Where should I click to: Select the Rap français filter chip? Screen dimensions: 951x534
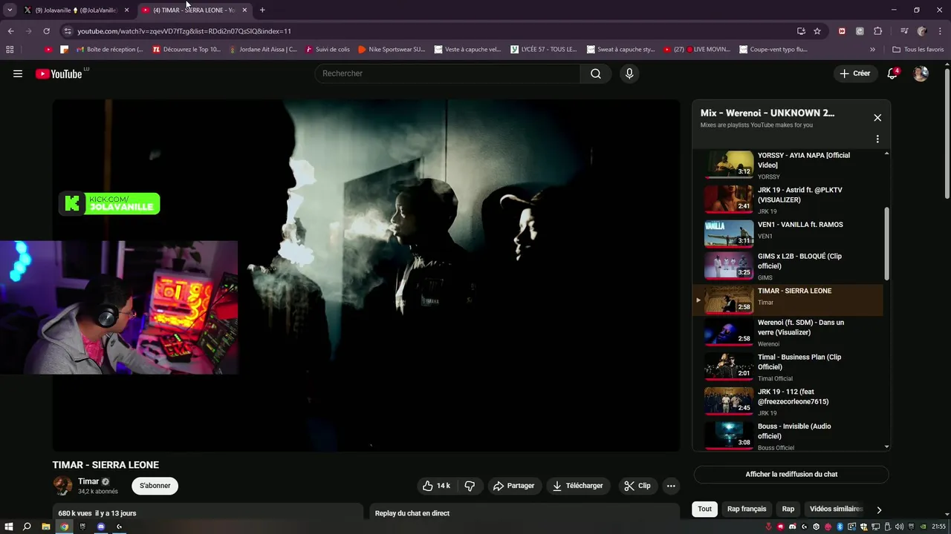pyautogui.click(x=747, y=509)
